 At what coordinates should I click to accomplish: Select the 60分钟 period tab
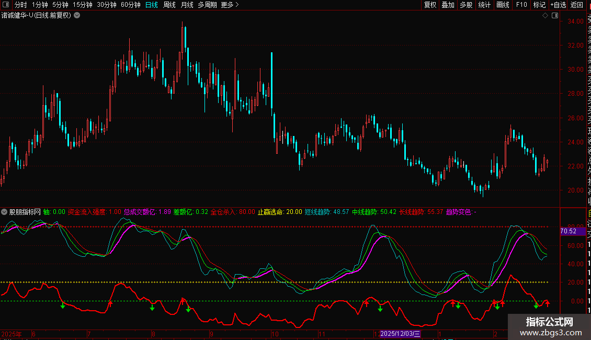coord(130,5)
